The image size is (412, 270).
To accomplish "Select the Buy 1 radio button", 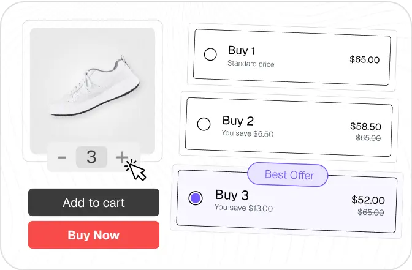I will 210,54.
